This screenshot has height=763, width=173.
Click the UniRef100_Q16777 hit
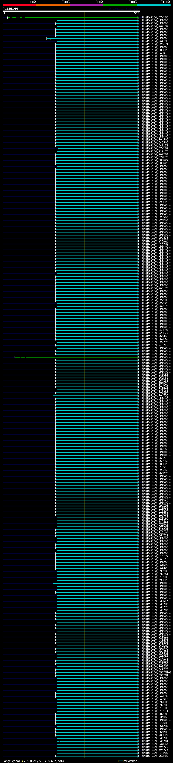click(155, 556)
